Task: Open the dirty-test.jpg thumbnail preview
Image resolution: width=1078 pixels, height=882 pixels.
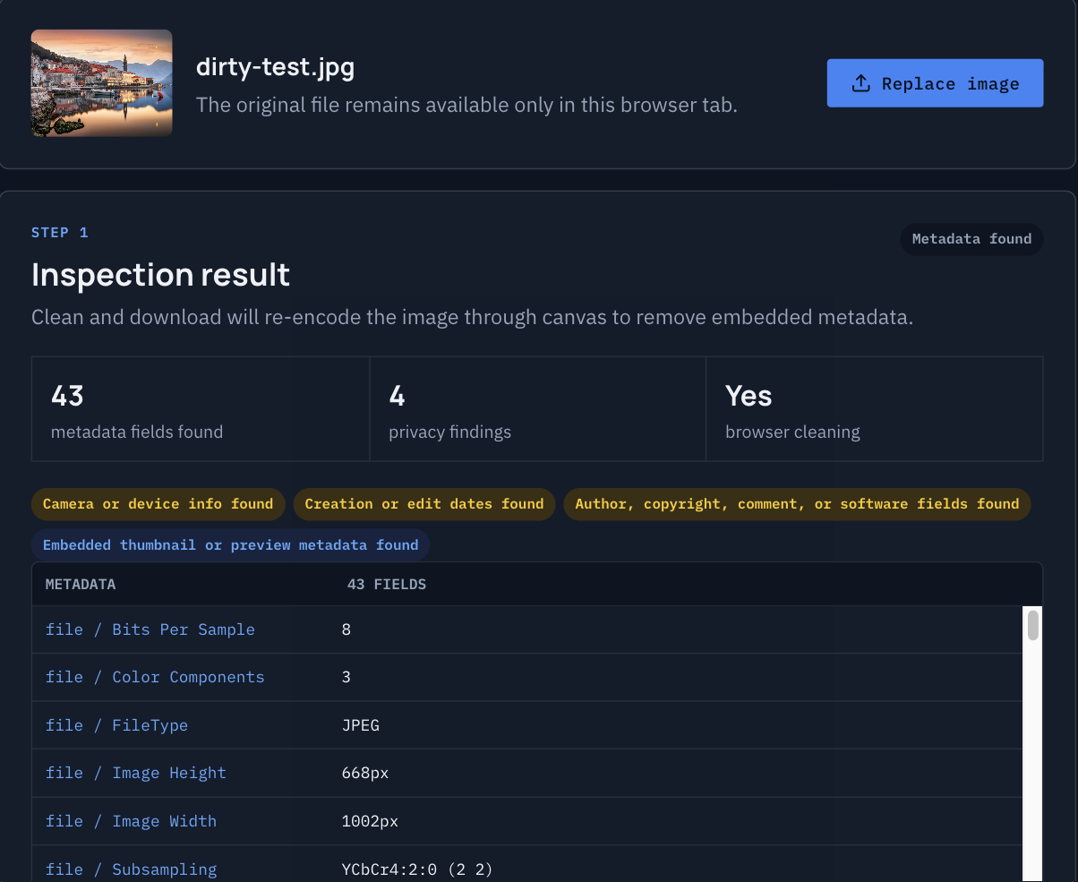Action: (101, 83)
